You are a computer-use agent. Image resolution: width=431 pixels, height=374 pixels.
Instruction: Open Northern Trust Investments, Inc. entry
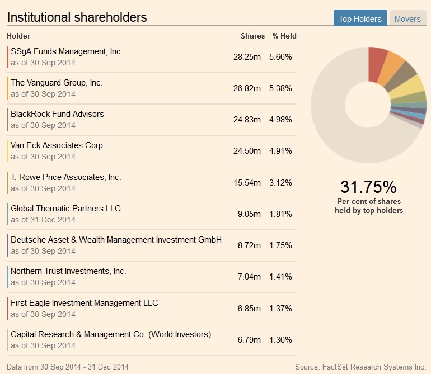[x=68, y=271]
